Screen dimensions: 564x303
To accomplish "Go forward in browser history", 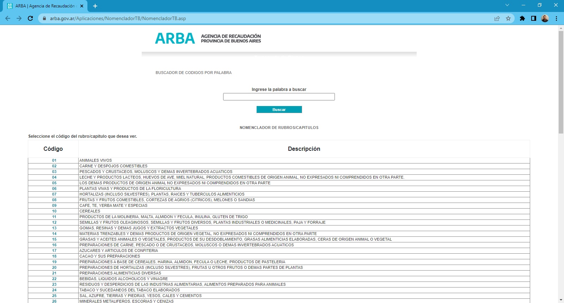I will click(x=19, y=18).
